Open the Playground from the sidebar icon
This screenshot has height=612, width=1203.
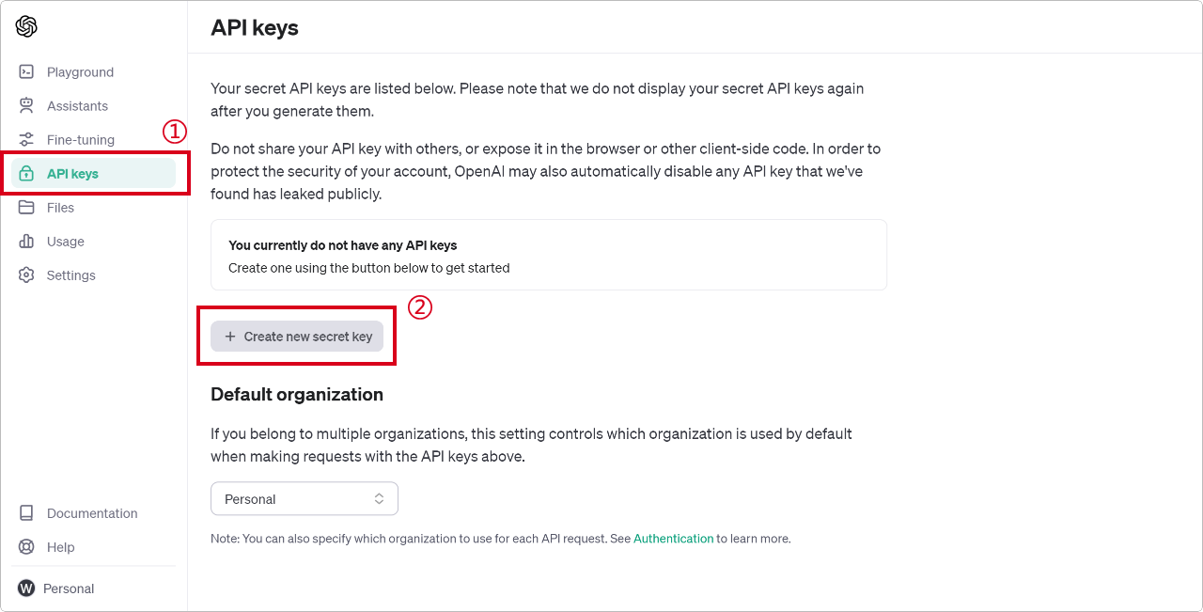coord(26,71)
